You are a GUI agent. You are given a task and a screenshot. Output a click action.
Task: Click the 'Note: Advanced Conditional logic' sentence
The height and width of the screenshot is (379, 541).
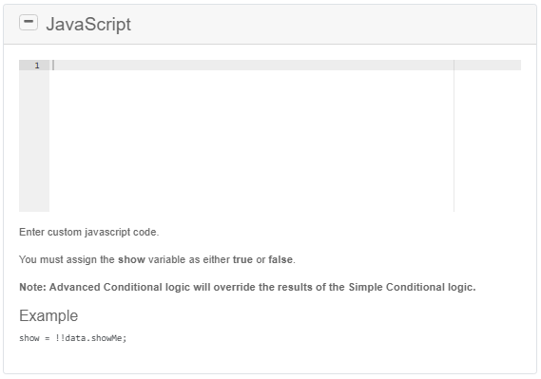point(247,287)
